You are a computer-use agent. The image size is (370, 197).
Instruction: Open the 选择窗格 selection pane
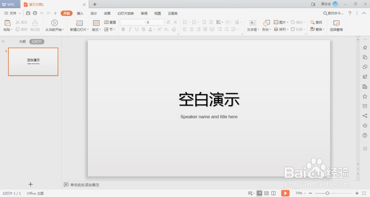tap(336, 26)
